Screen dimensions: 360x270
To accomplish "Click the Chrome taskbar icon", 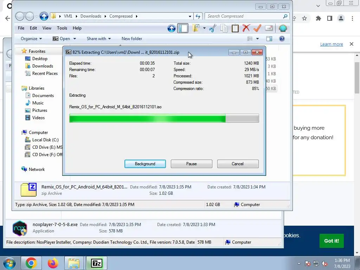I will coord(31,263).
